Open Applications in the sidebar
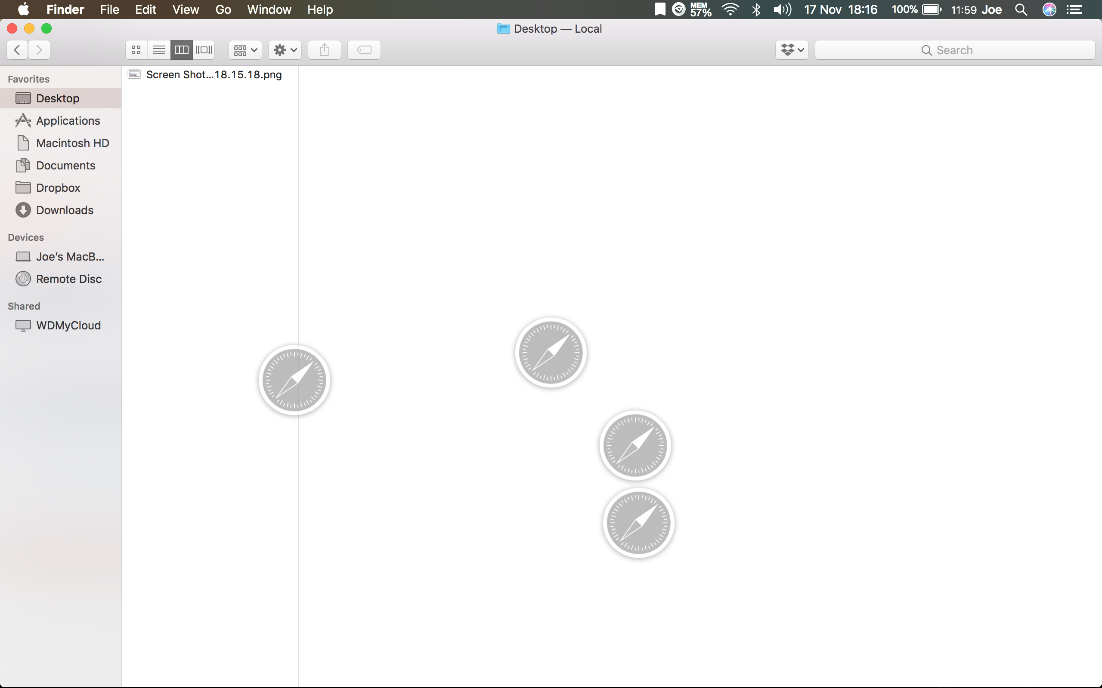Image resolution: width=1102 pixels, height=688 pixels. [x=61, y=120]
